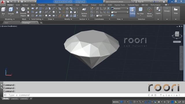This screenshot has height=104, width=185.
Task: Click the Help question mark icon
Action: coord(164,2)
